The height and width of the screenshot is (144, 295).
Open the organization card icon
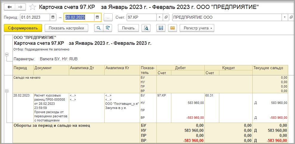pyautogui.click(x=291, y=17)
